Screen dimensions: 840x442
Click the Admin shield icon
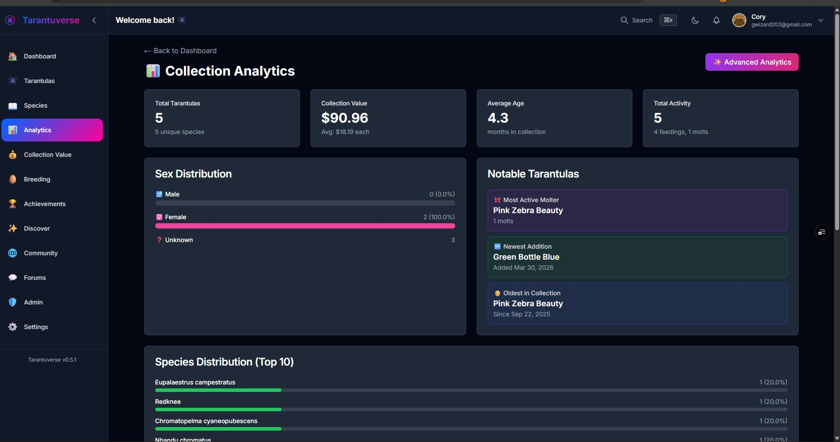[13, 302]
